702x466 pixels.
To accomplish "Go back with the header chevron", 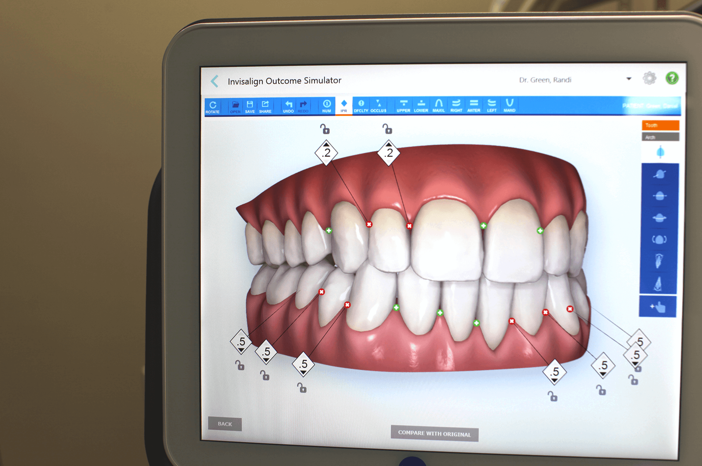I will (x=215, y=81).
